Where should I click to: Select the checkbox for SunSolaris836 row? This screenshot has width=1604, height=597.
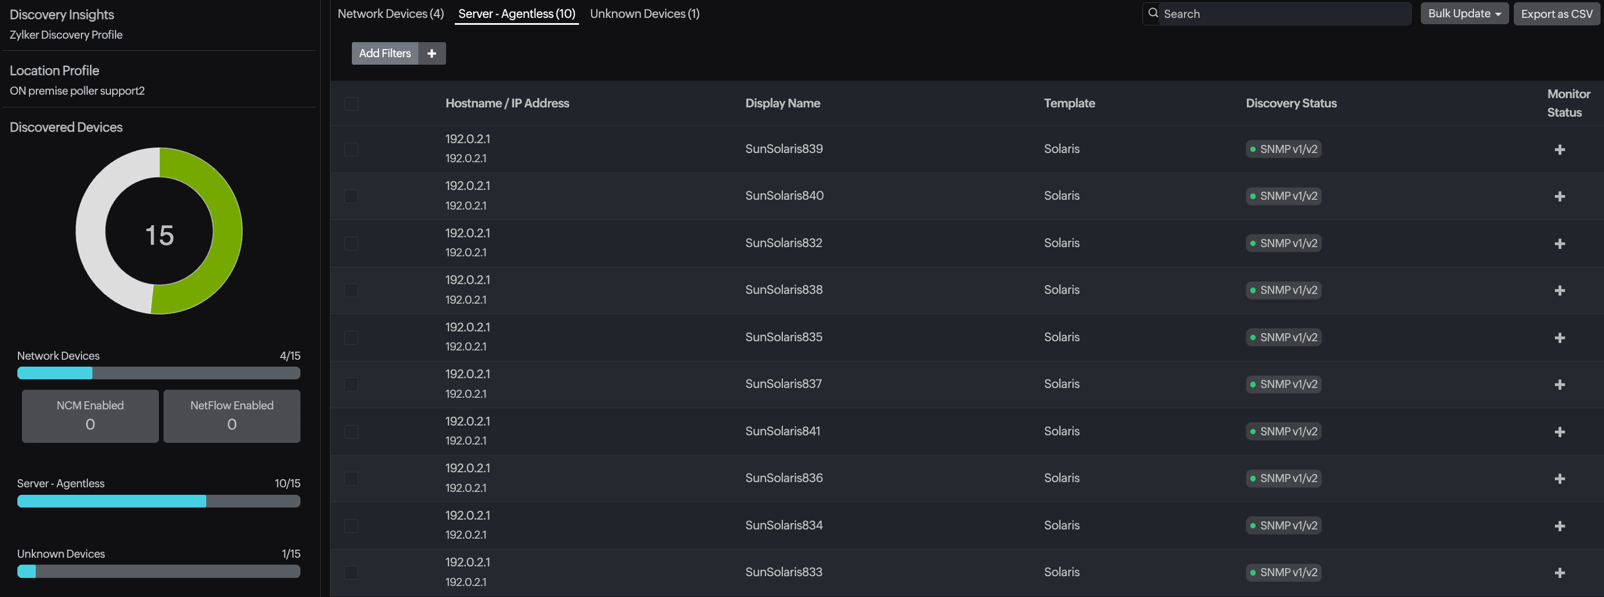pyautogui.click(x=351, y=478)
